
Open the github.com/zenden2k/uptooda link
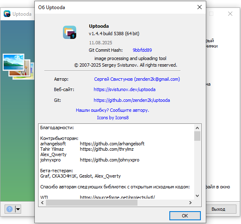pyautogui.click(x=132, y=100)
